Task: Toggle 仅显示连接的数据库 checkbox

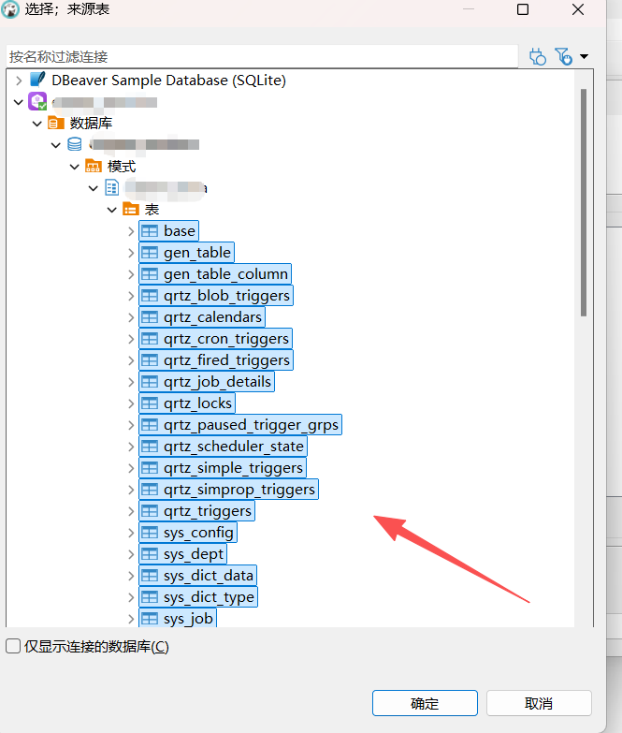Action: (13, 646)
